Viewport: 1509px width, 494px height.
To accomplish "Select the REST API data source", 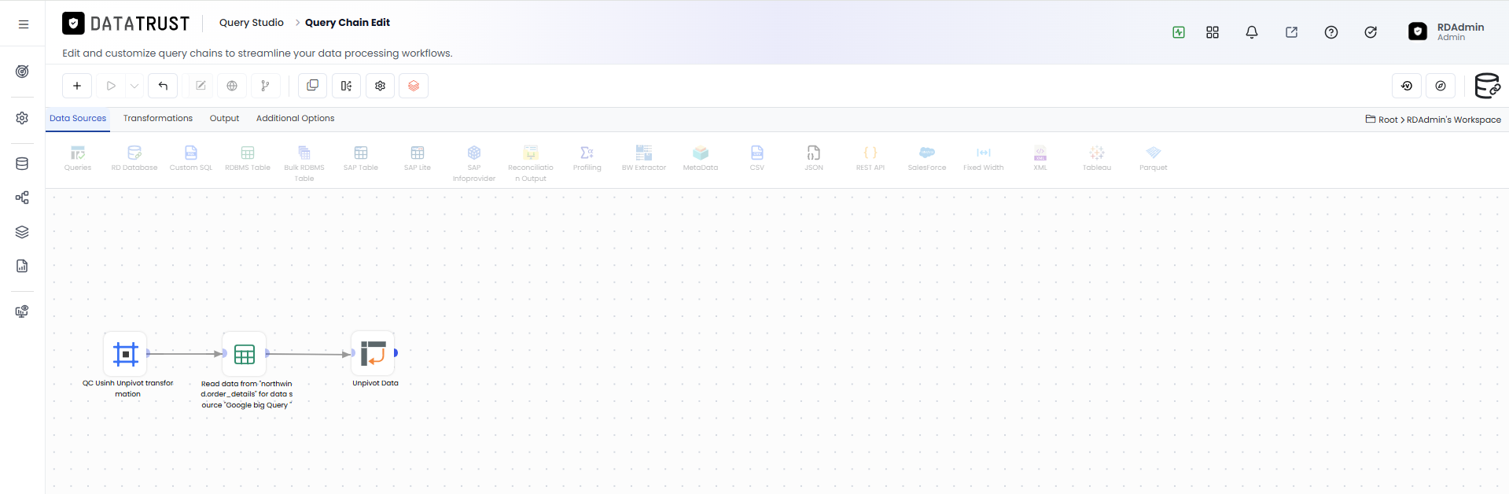I will [x=870, y=158].
